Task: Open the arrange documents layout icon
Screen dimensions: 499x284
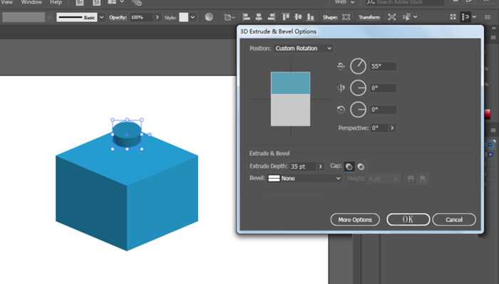Action: pyautogui.click(x=112, y=2)
